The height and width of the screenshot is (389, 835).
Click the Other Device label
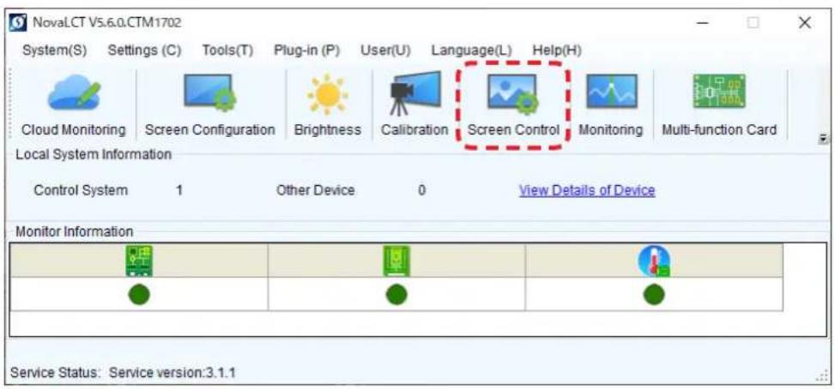tap(315, 190)
